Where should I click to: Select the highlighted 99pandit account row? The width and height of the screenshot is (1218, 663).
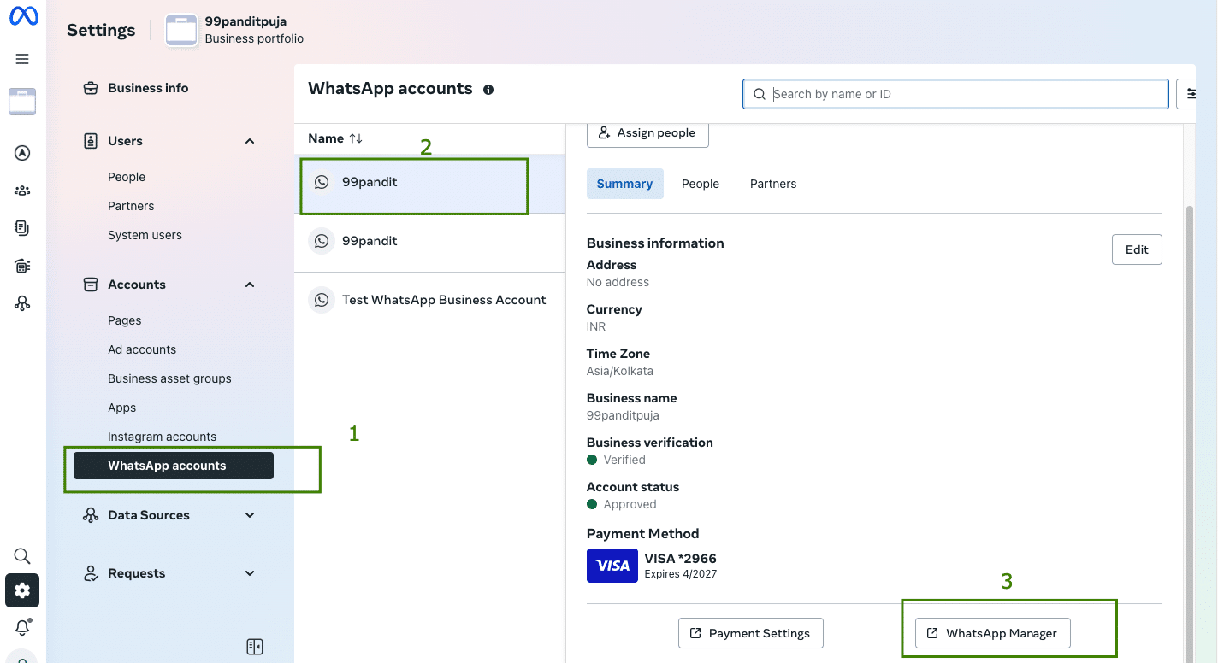429,182
